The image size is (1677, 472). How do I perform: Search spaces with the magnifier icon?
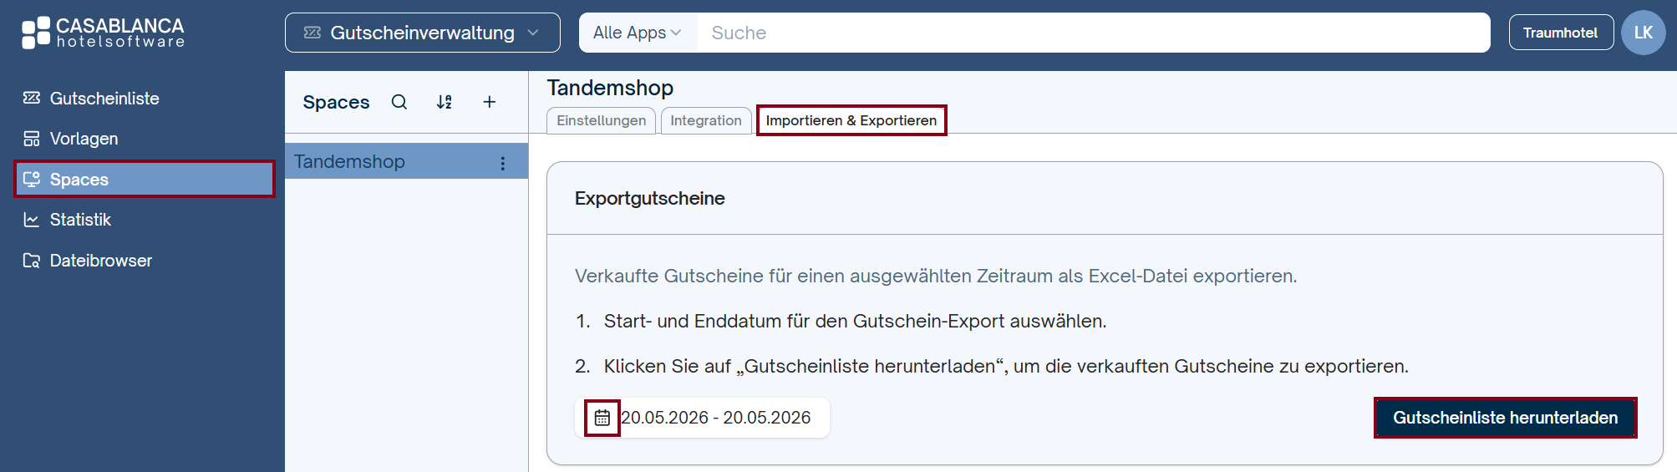click(x=399, y=102)
